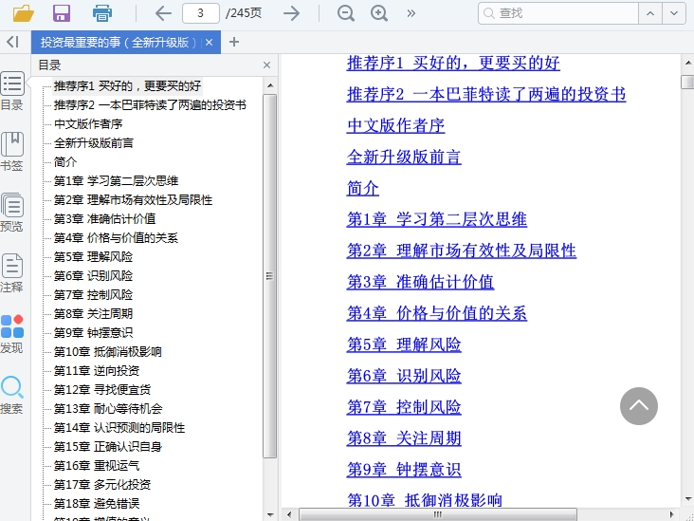Open a new tab with the plus button
This screenshot has width=694, height=521.
tap(234, 43)
